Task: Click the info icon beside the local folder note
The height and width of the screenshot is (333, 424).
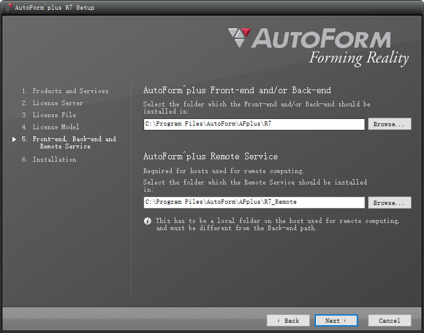Action: click(148, 221)
